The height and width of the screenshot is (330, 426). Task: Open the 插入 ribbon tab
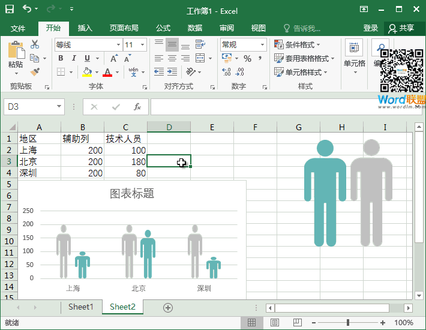point(85,28)
